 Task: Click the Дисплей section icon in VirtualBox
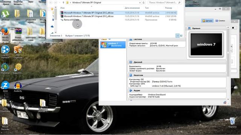click(131, 62)
